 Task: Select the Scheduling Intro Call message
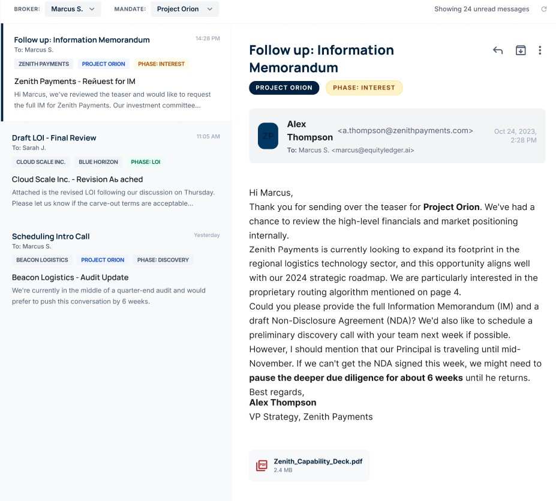(x=115, y=270)
